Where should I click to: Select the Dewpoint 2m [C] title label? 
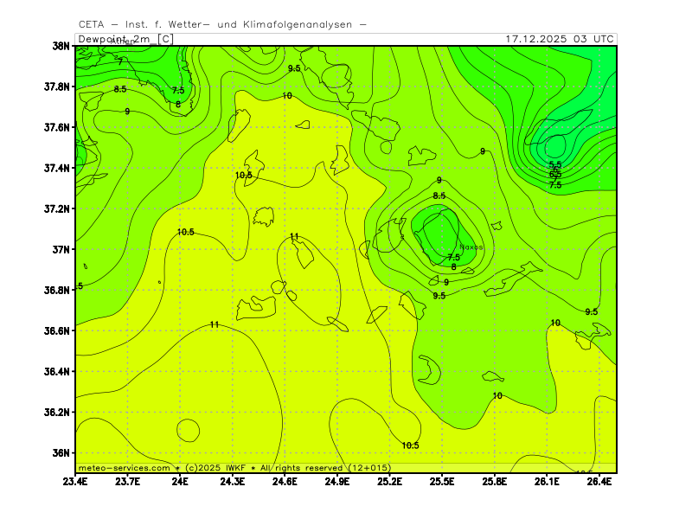(x=125, y=39)
